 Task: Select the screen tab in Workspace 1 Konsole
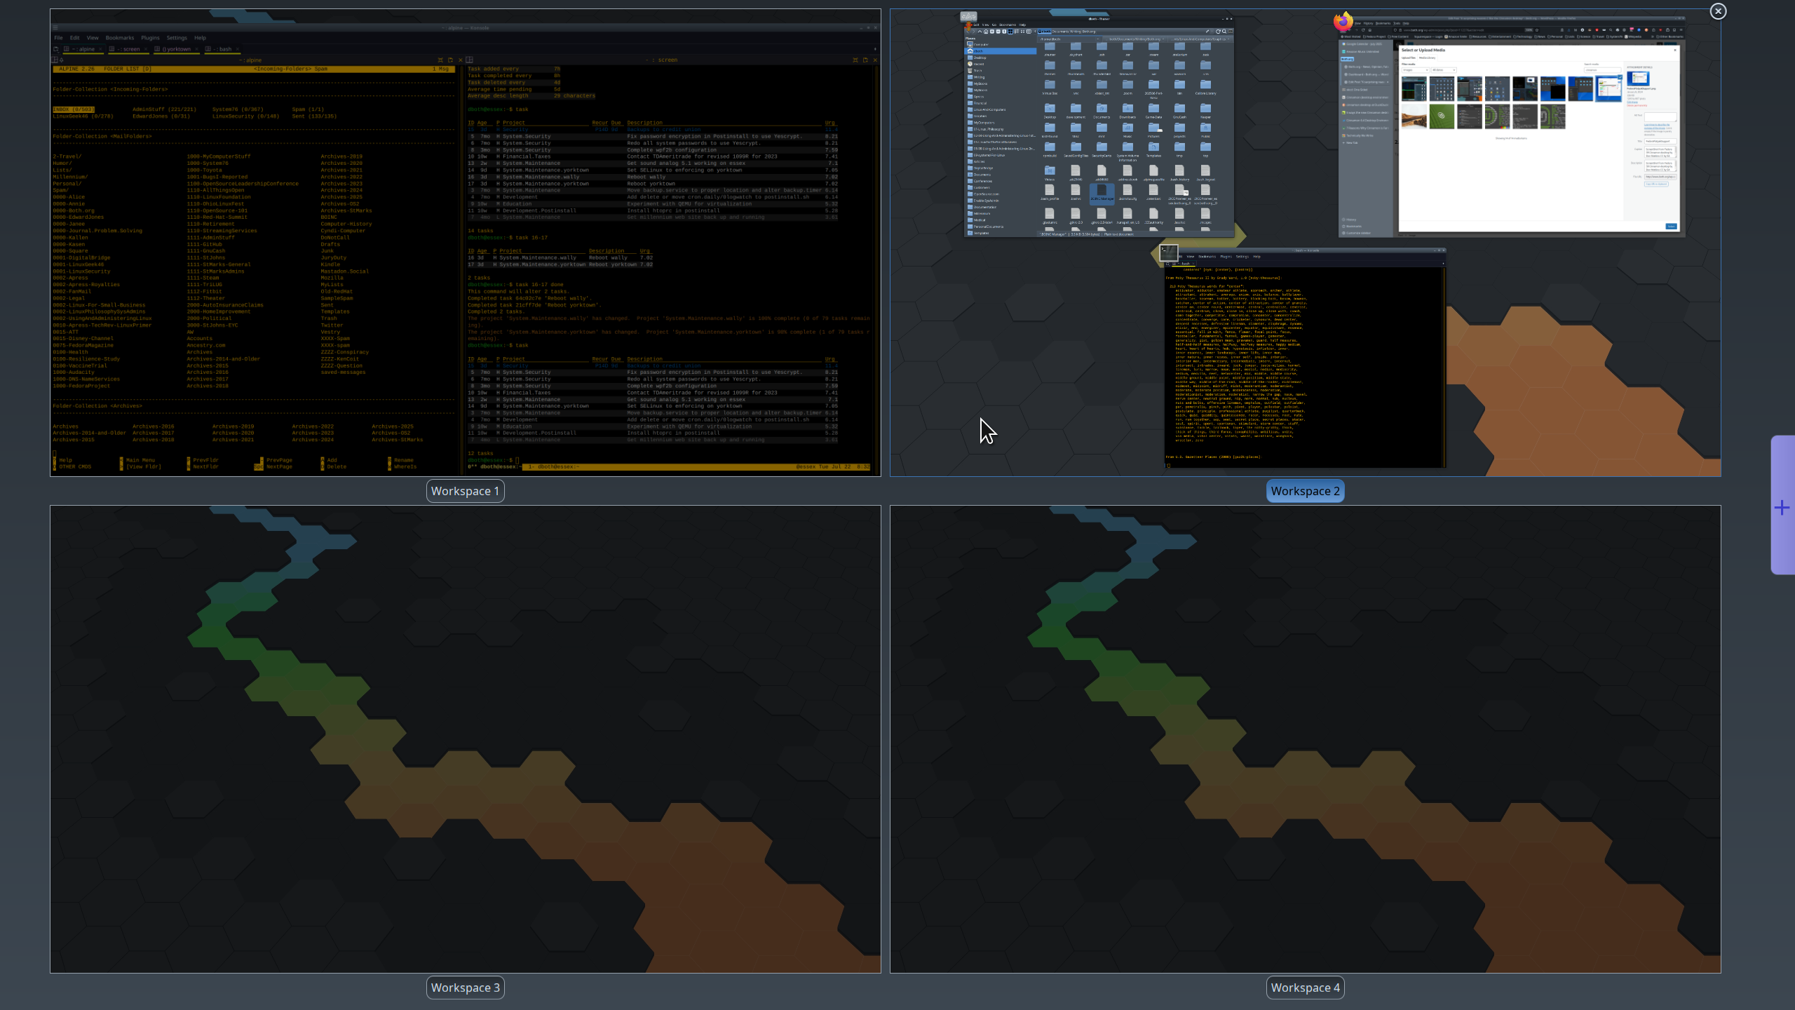(128, 49)
